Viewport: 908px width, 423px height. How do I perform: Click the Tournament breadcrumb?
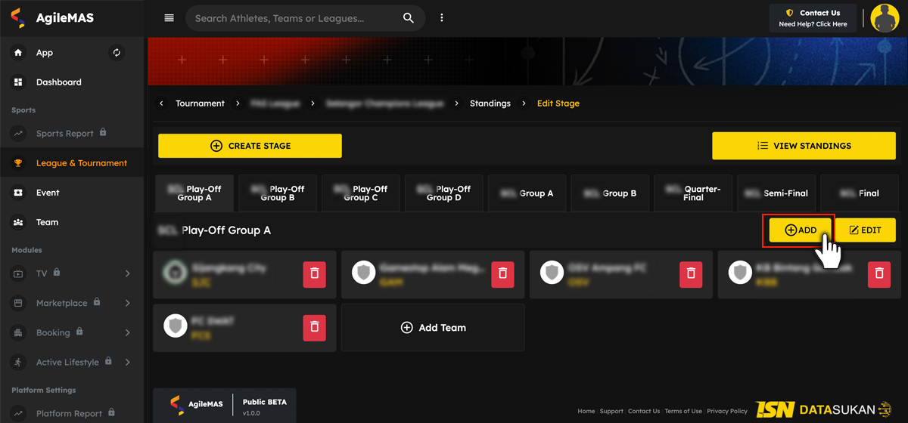(200, 103)
